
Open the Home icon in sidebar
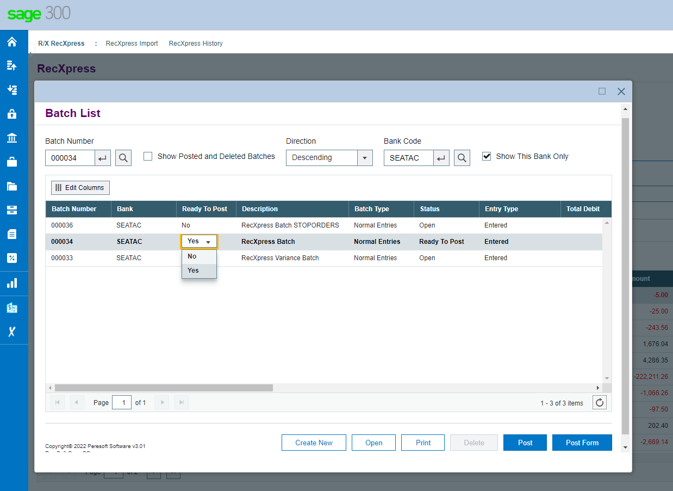coord(12,42)
